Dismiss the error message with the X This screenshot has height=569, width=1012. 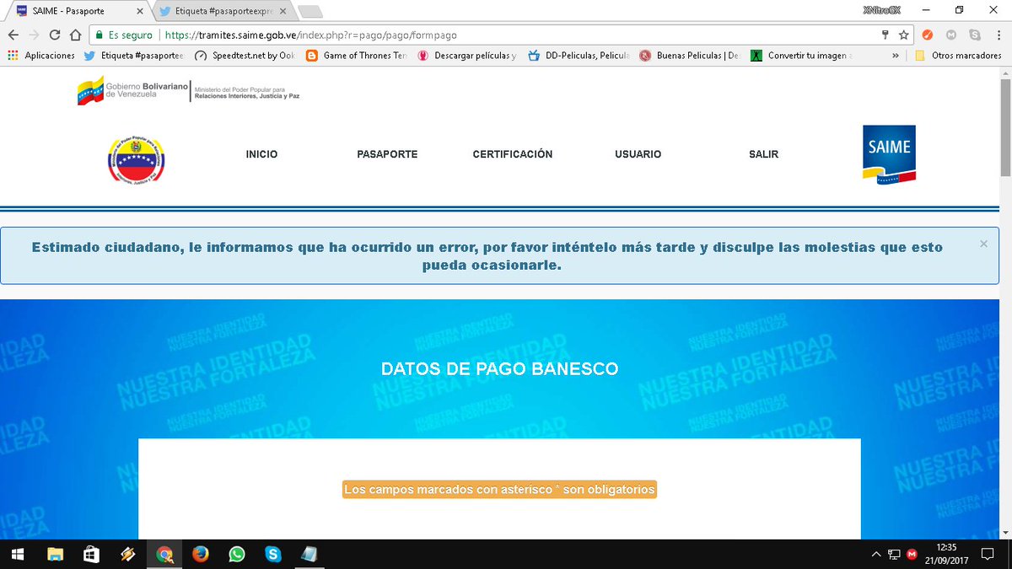pos(982,244)
